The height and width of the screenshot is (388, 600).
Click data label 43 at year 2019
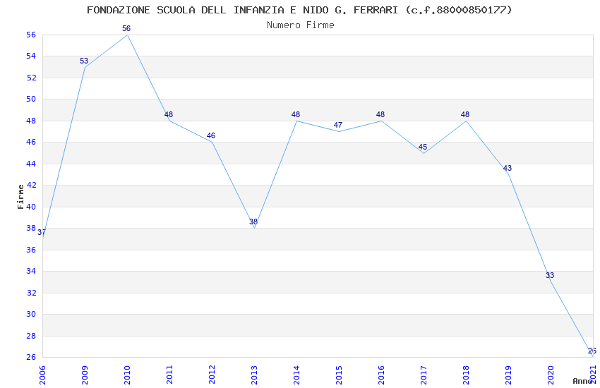point(508,168)
